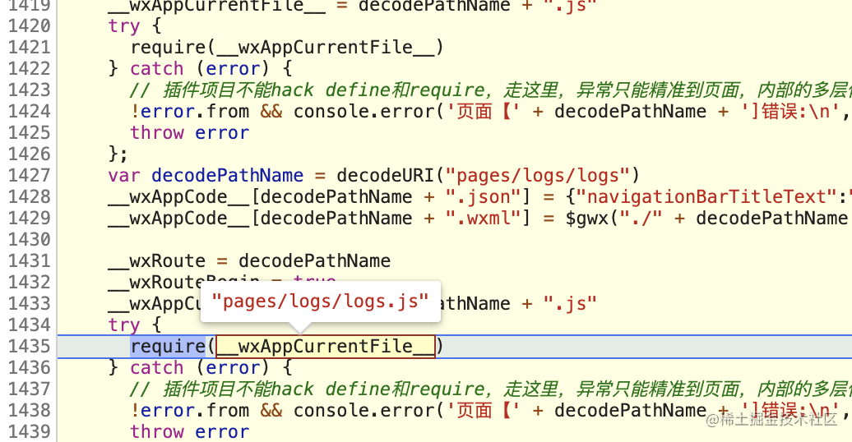852x442 pixels.
Task: Click line number 1427 in gutter
Action: (x=29, y=175)
